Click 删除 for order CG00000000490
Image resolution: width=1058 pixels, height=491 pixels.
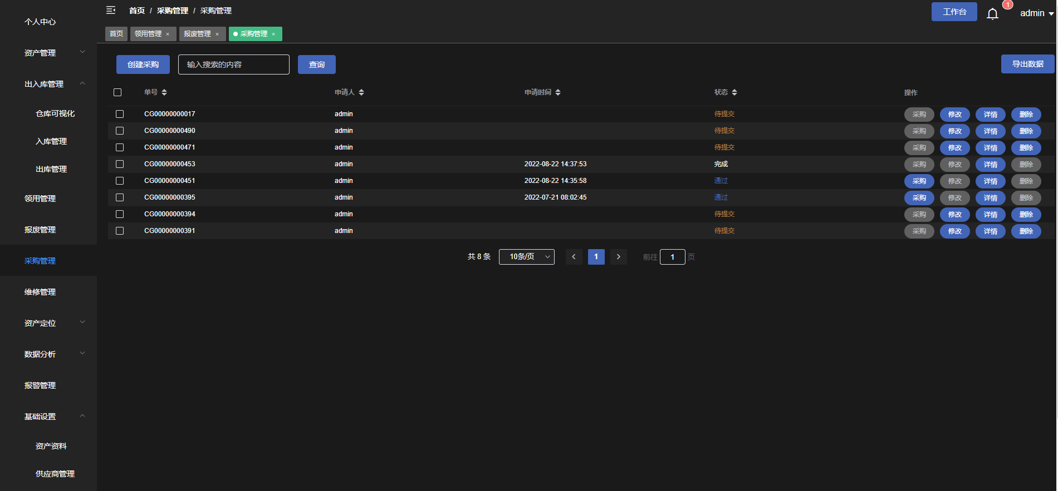point(1026,131)
